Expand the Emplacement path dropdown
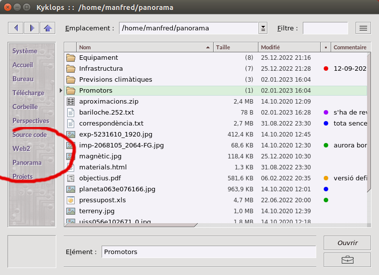This screenshot has width=379, height=275. 263,28
